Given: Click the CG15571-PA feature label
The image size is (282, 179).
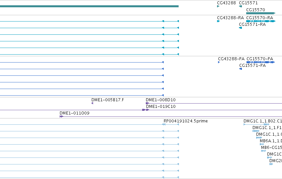Looking at the screenshot, I should click(x=252, y=66).
